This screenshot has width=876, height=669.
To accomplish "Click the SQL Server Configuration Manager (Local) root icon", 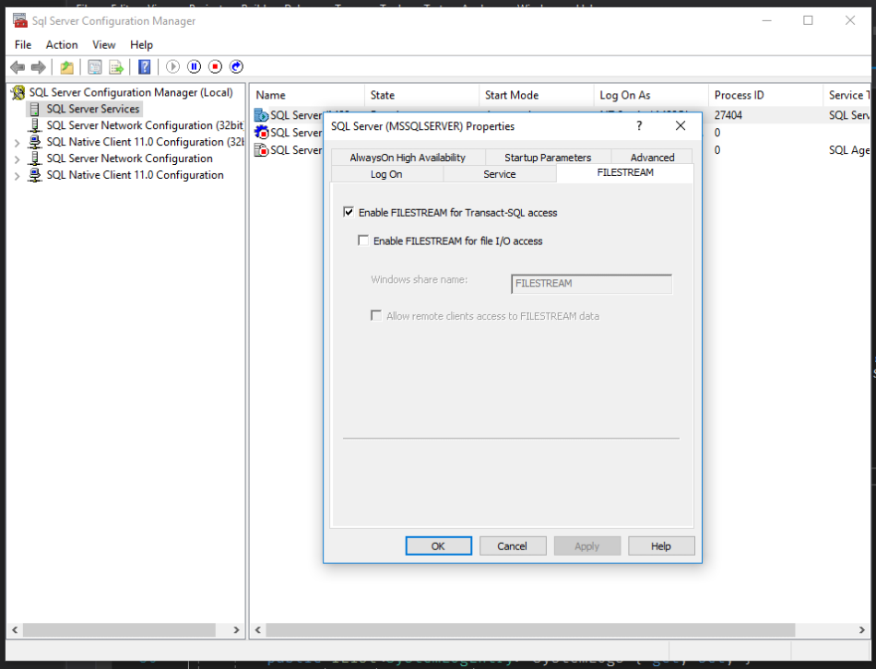I will (18, 92).
